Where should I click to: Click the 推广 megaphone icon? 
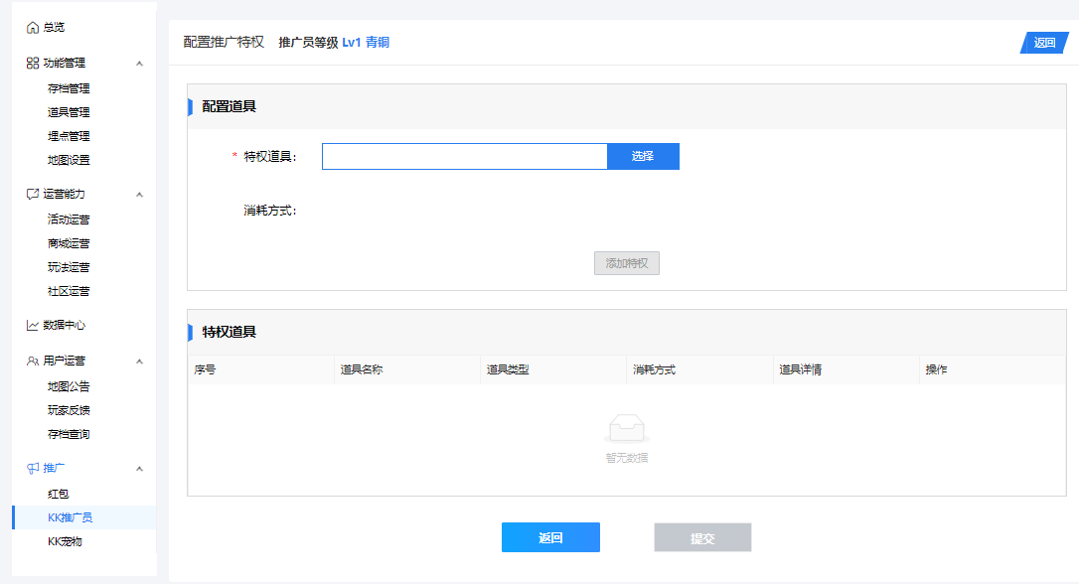click(33, 468)
